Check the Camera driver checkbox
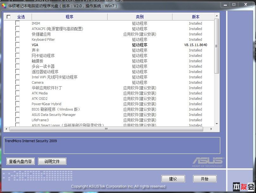The image size is (256, 193). 17,82
